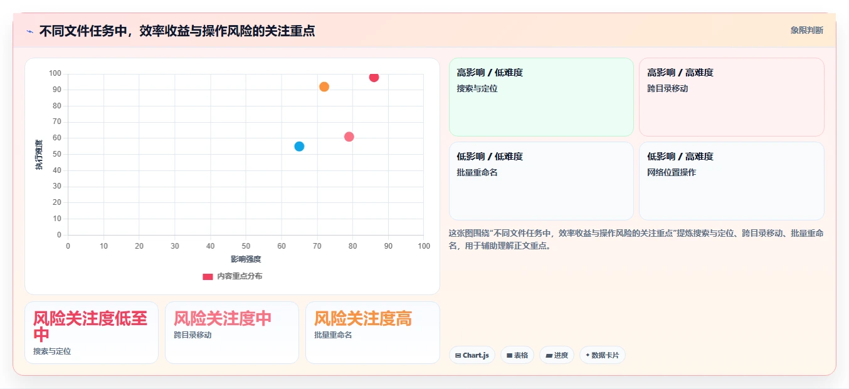Select the 高影响 / 低难度 quadrant card

pyautogui.click(x=541, y=97)
